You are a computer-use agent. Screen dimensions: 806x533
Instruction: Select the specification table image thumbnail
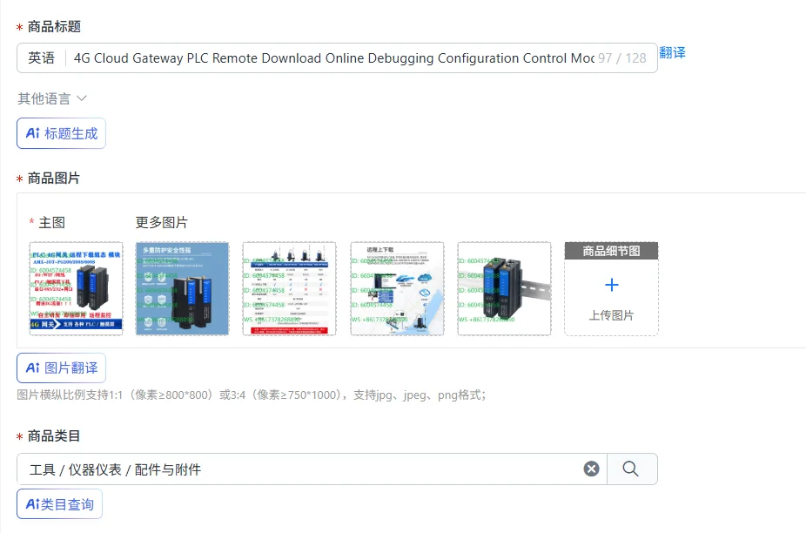[x=289, y=288]
